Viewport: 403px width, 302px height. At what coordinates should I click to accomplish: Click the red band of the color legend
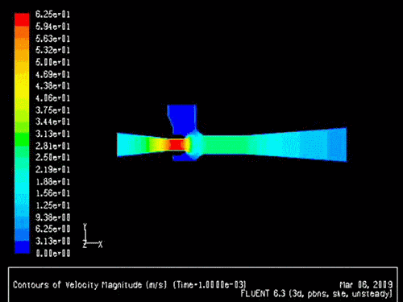click(x=22, y=19)
